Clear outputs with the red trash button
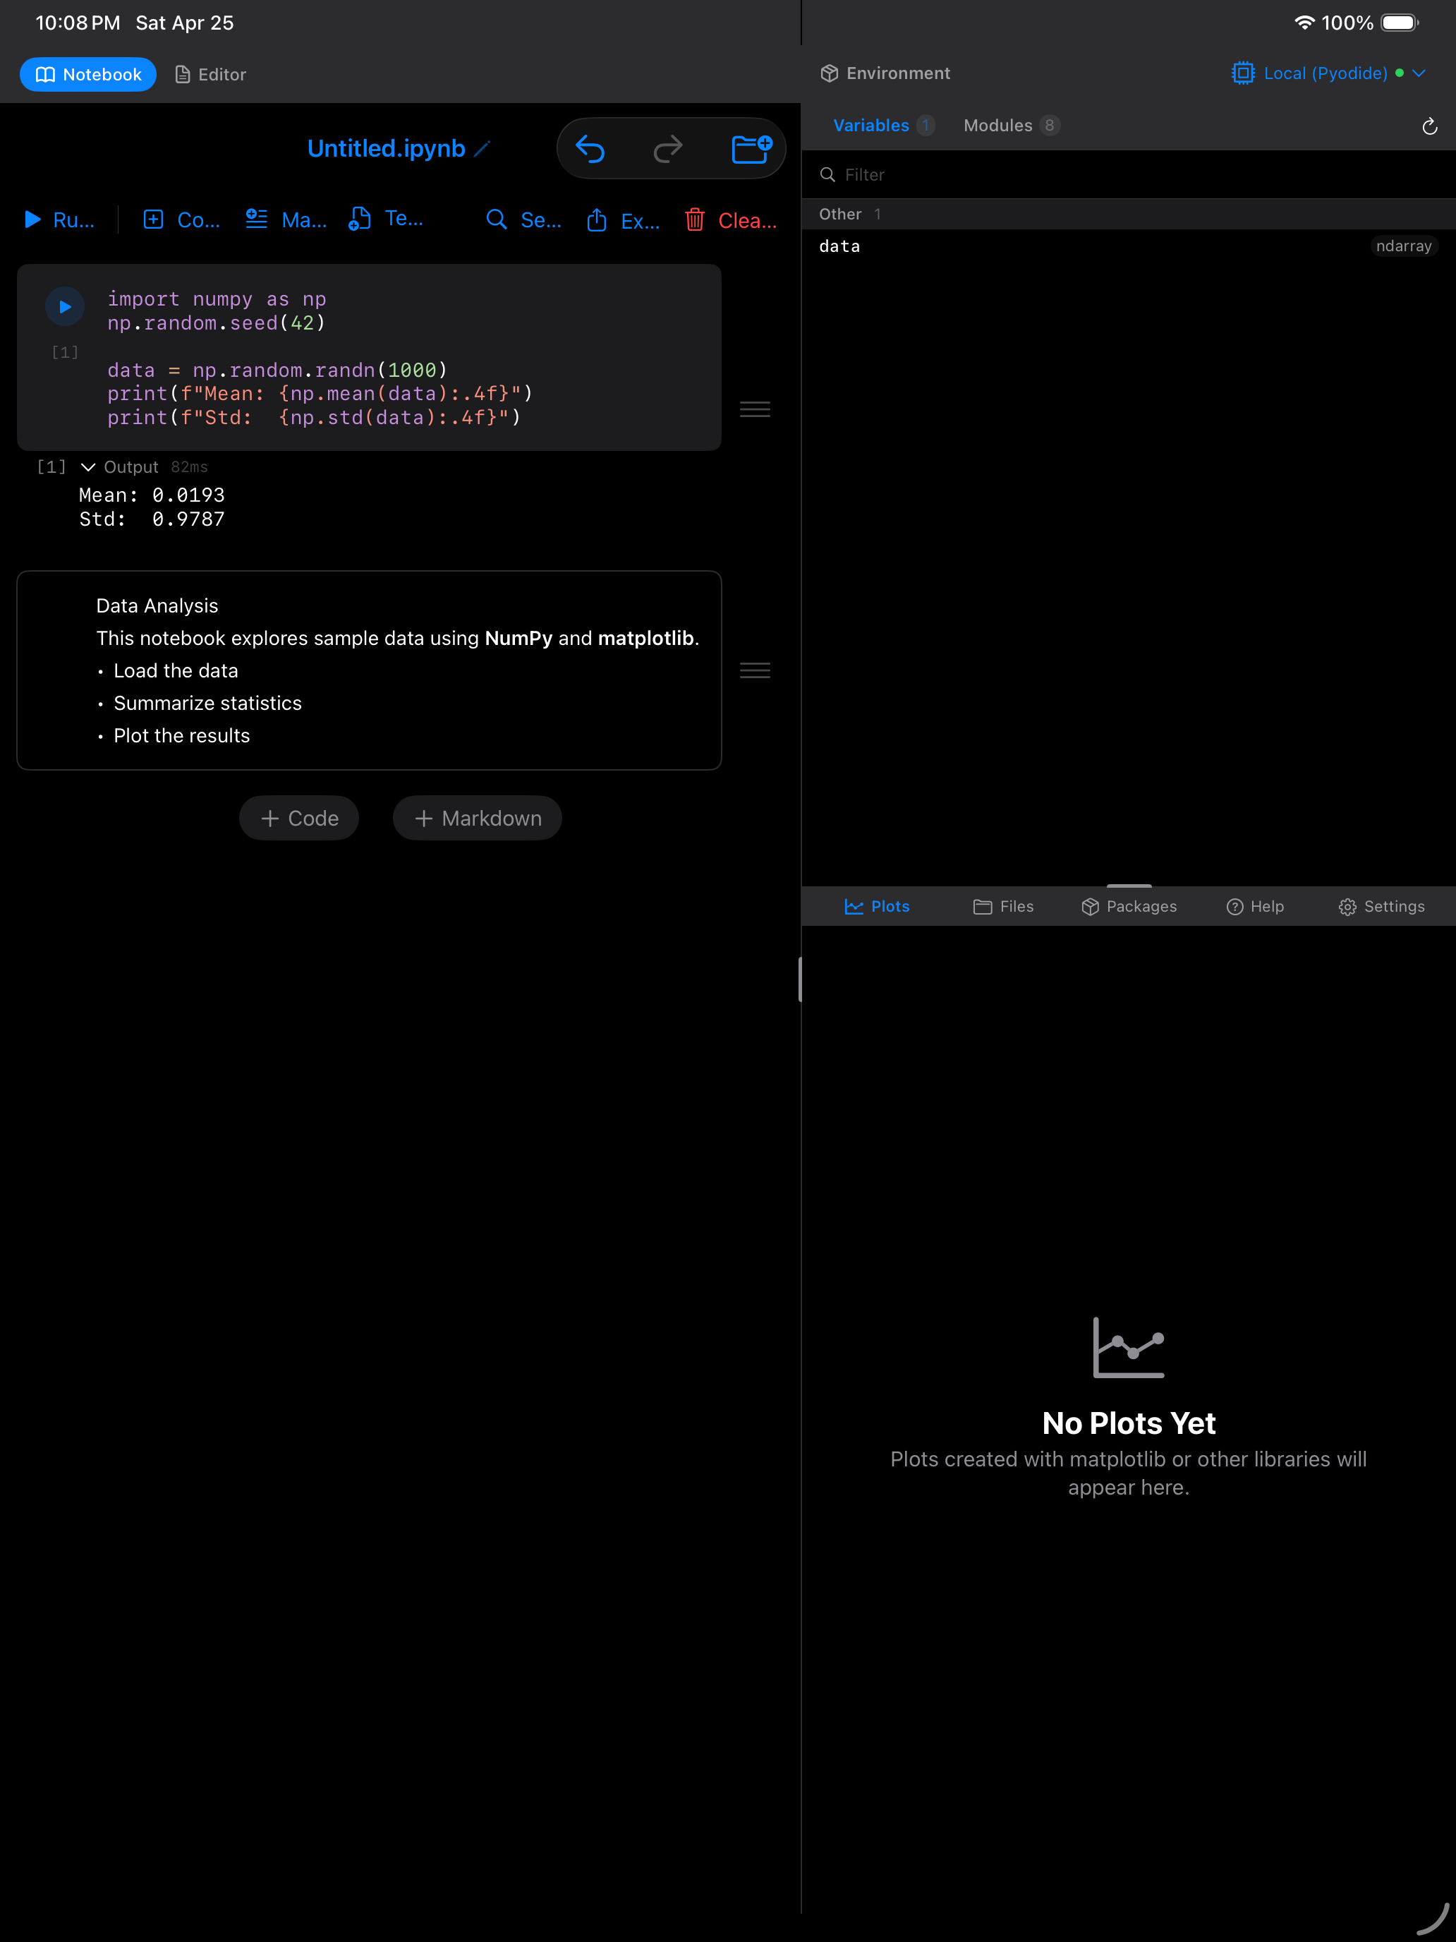 tap(730, 219)
